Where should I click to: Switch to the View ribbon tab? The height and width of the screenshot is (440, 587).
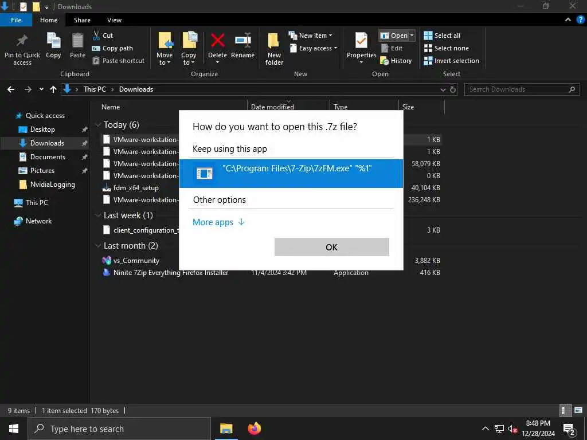coord(114,20)
